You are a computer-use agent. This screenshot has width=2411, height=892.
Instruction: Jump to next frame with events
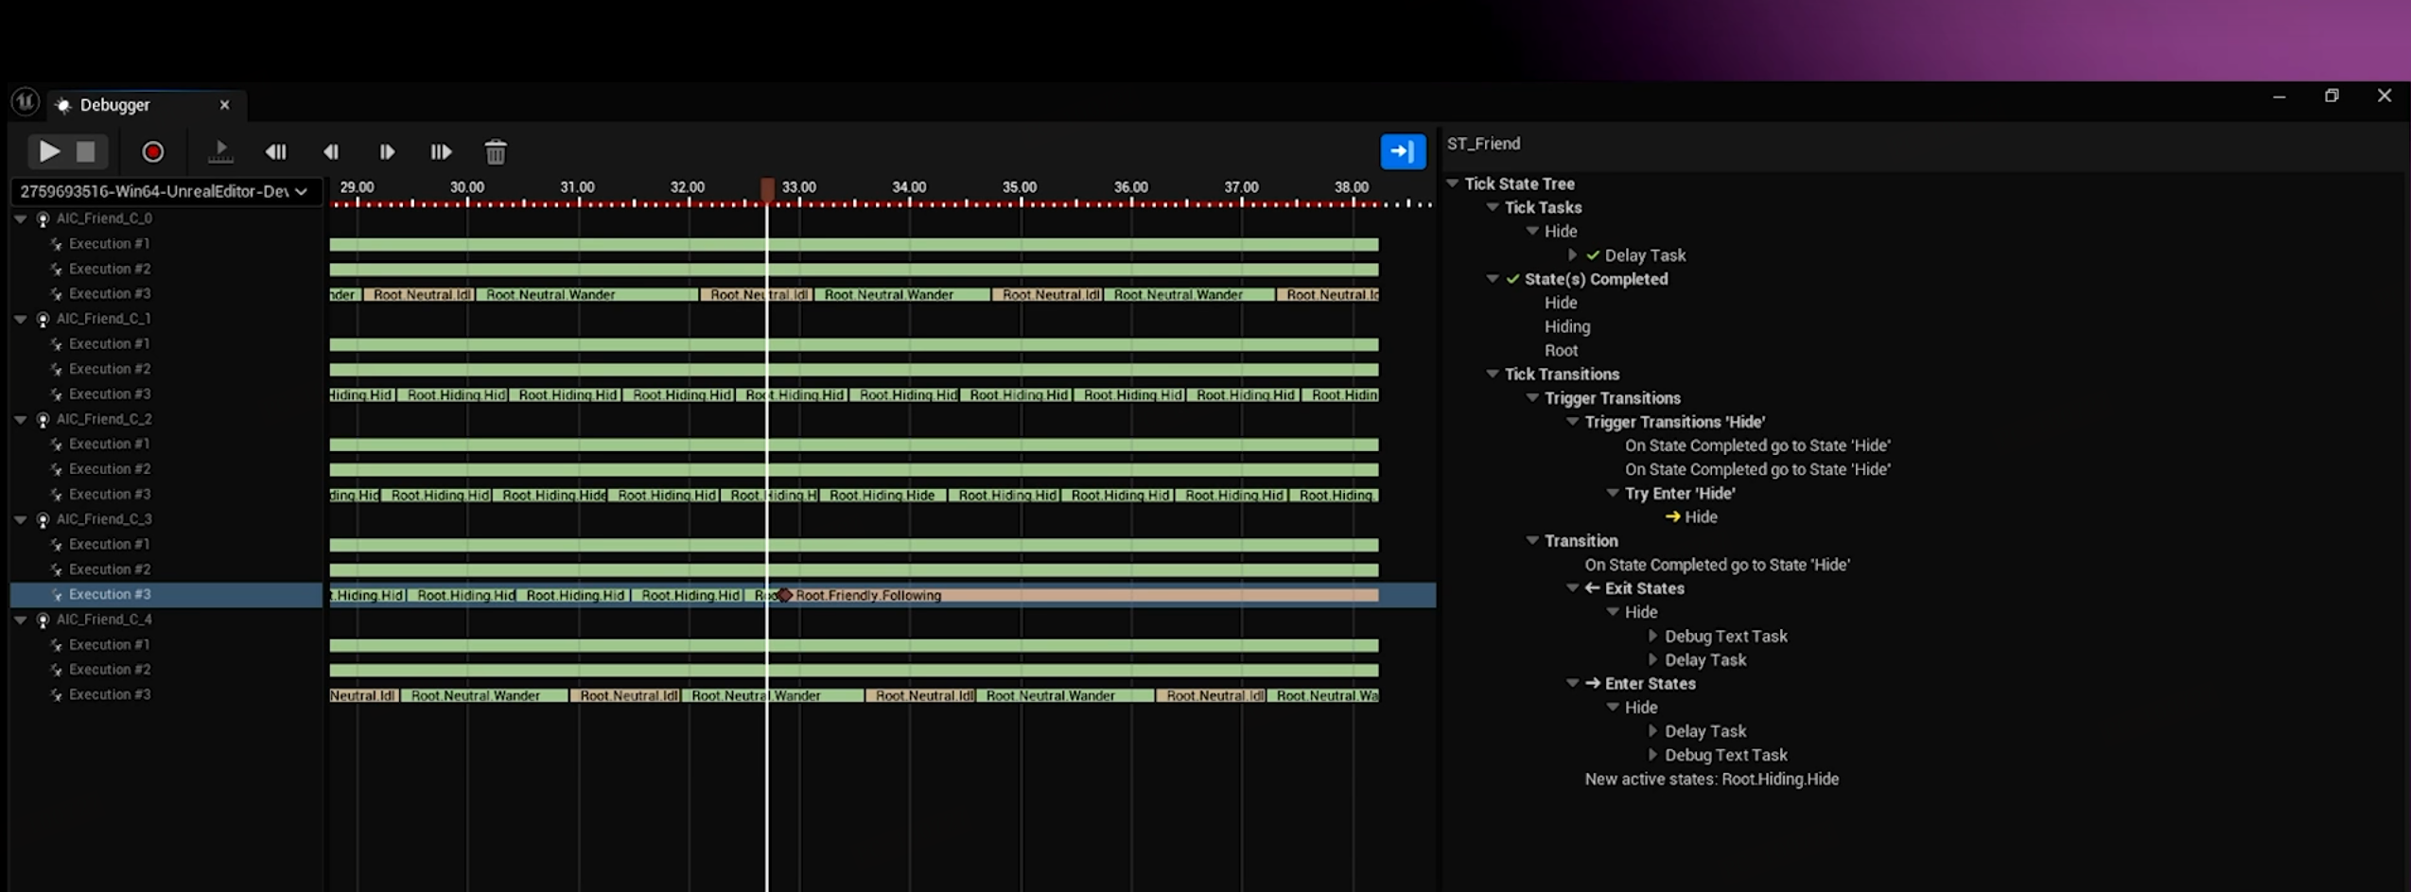441,152
